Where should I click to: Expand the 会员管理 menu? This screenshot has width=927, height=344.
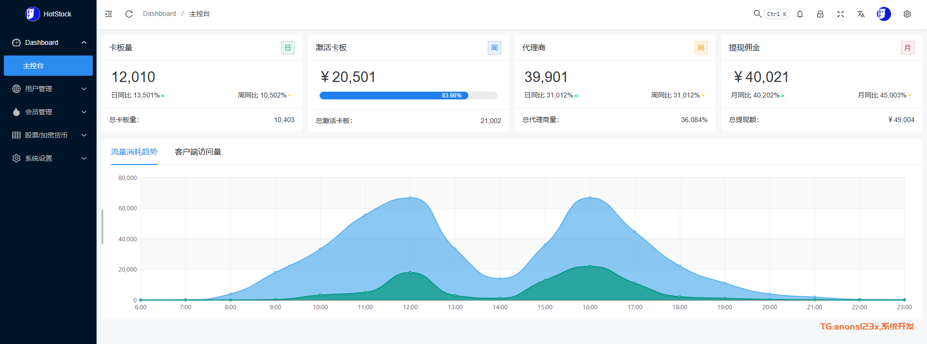coord(48,112)
